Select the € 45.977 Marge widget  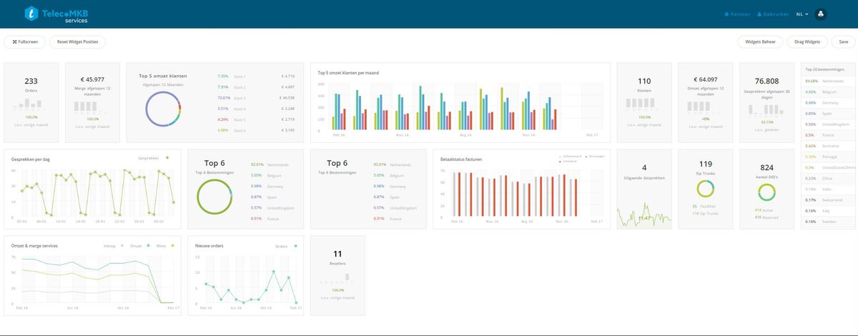point(93,102)
